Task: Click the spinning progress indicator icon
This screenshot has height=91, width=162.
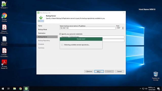Action: point(62,45)
